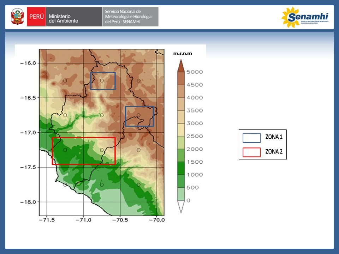This screenshot has width=339, height=254.
Task: Click the white arrow tip below the color scale
Action: coord(181,207)
